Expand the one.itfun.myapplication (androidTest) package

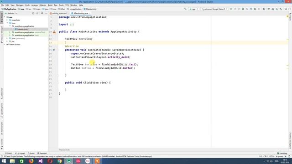(10, 32)
